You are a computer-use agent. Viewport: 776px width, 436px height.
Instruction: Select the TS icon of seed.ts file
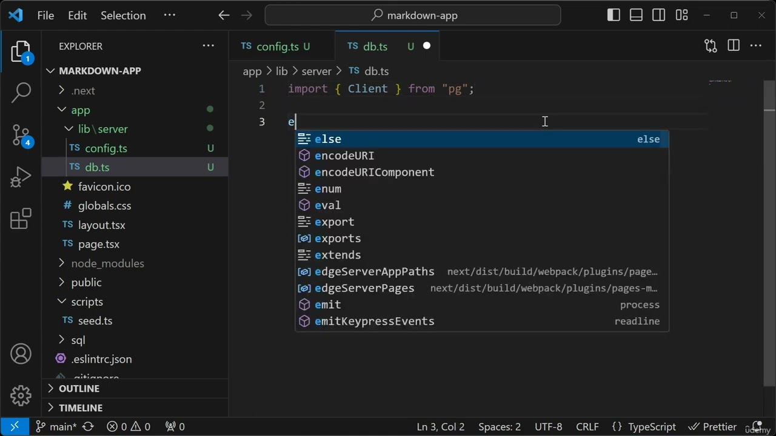[x=68, y=321]
